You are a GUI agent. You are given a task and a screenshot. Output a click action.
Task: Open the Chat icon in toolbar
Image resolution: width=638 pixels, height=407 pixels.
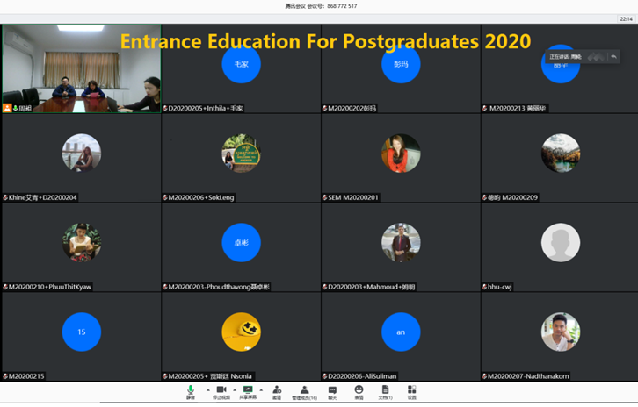pos(332,391)
